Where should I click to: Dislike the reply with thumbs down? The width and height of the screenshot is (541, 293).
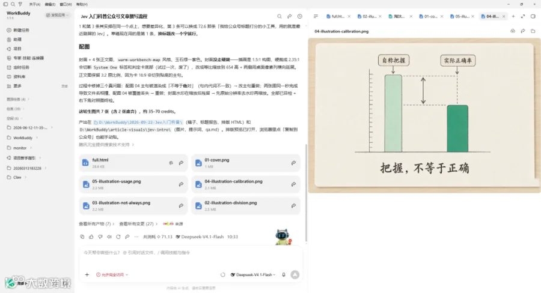pyautogui.click(x=100, y=237)
